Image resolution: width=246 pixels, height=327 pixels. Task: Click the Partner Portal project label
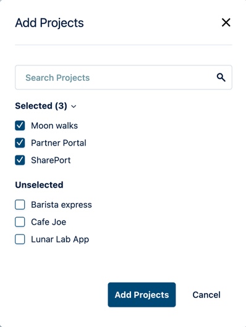59,143
